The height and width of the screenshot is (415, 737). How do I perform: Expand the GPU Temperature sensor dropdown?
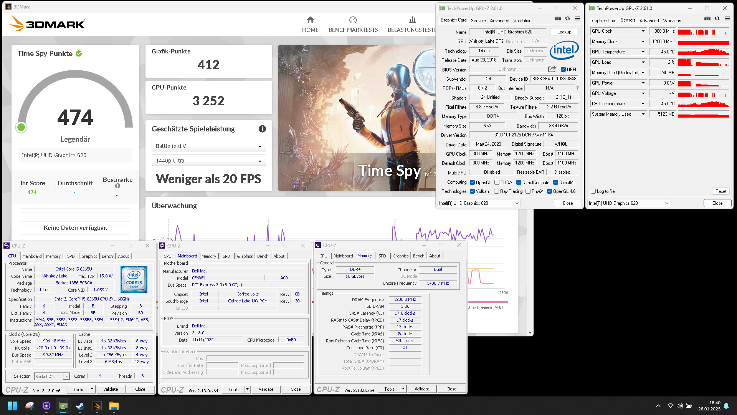643,52
